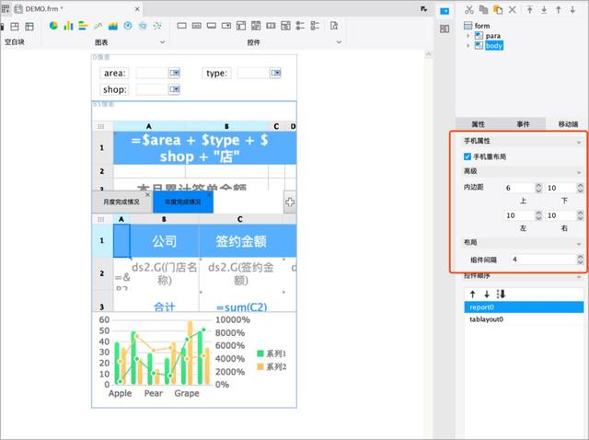Move the component to top layer
Screen dimensions: 589x440
point(530,10)
